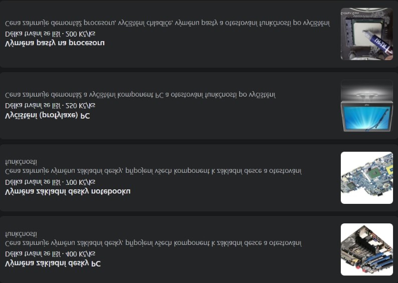Click the notebook motherboard service description text

153,167
